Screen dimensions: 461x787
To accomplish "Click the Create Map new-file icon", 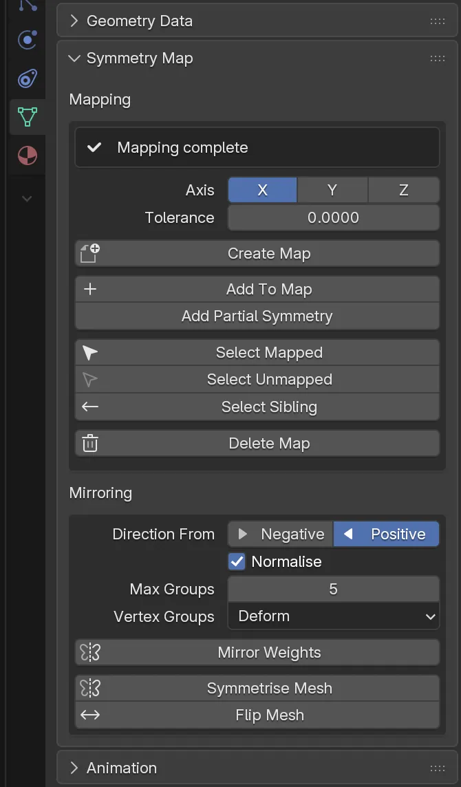I will [x=90, y=253].
